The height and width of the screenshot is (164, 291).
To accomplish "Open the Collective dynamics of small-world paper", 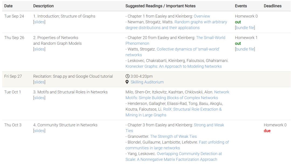I will point(188,49).
